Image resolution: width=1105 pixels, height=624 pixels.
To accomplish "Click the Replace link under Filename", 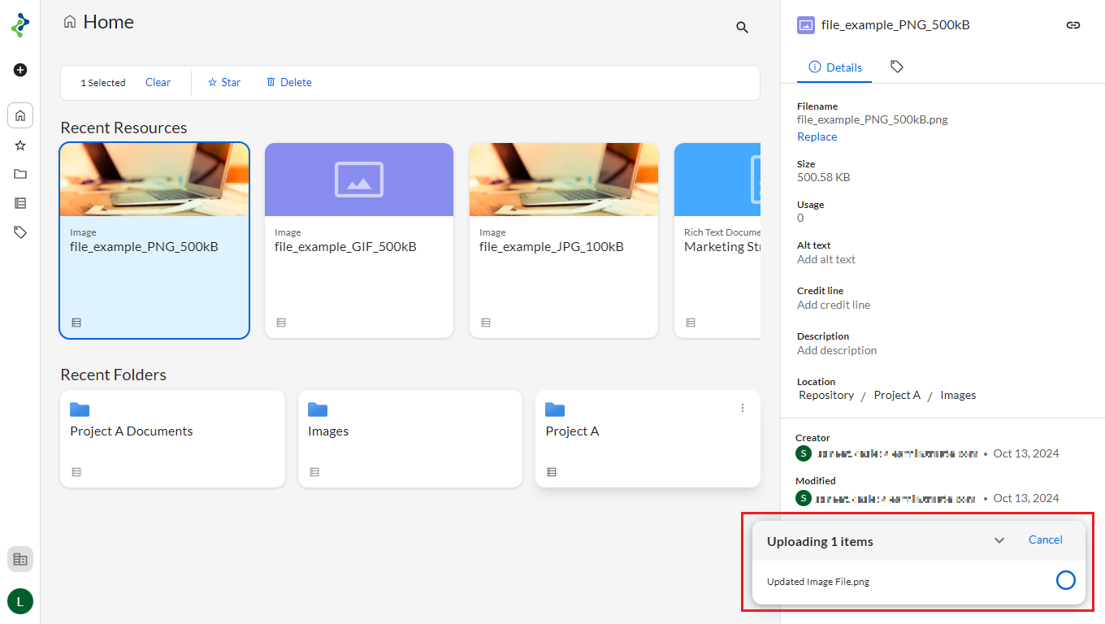I will [x=817, y=136].
